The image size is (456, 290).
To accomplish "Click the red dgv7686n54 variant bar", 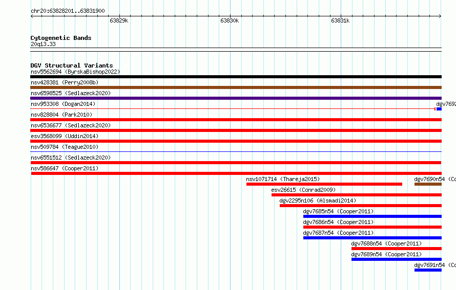I will click(372, 227).
